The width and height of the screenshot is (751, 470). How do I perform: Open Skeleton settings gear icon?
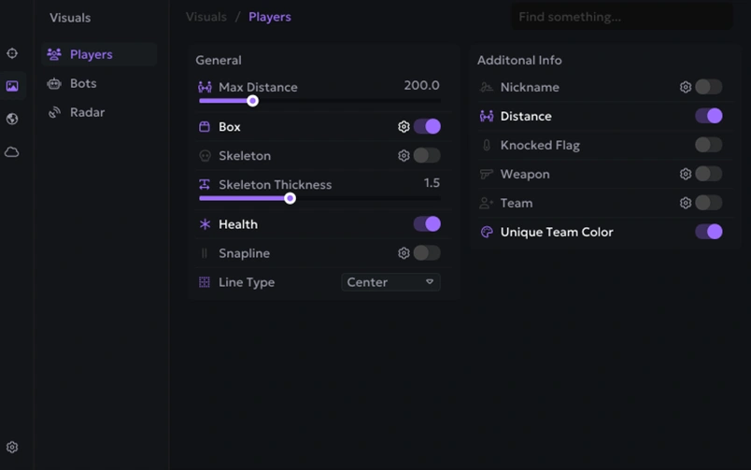(404, 156)
